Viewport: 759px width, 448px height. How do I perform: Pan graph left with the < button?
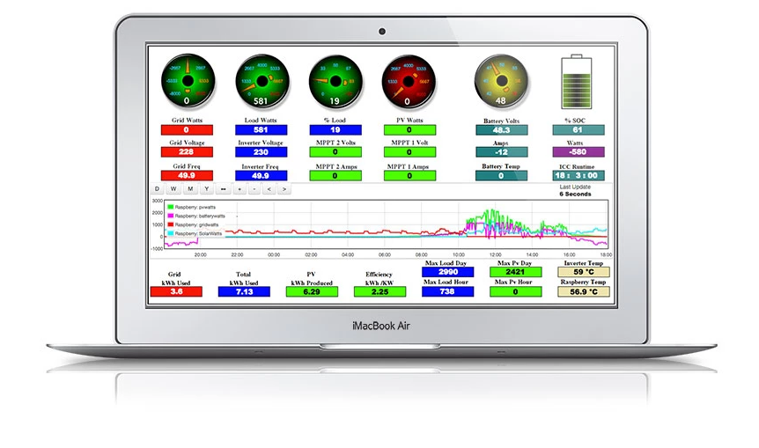point(270,189)
